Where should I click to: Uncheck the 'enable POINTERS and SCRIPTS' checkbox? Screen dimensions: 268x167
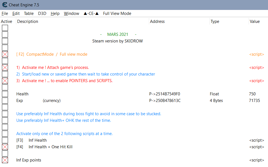(x=5, y=81)
